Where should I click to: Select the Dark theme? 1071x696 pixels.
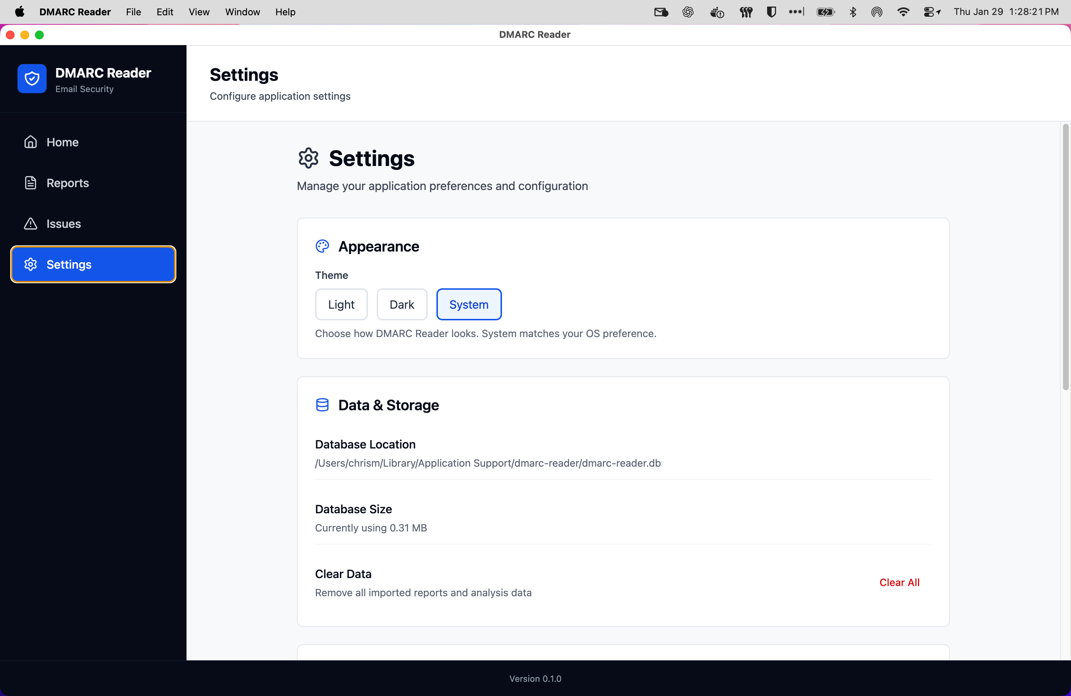401,304
